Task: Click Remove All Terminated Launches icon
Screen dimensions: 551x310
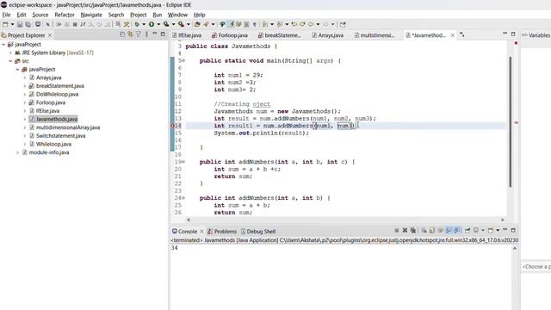Action: coord(413,231)
